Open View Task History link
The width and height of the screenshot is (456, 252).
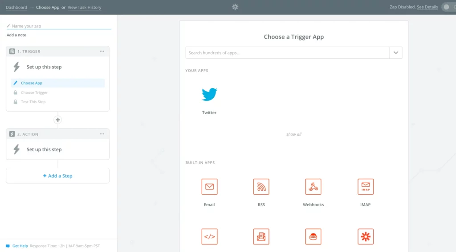pos(84,7)
